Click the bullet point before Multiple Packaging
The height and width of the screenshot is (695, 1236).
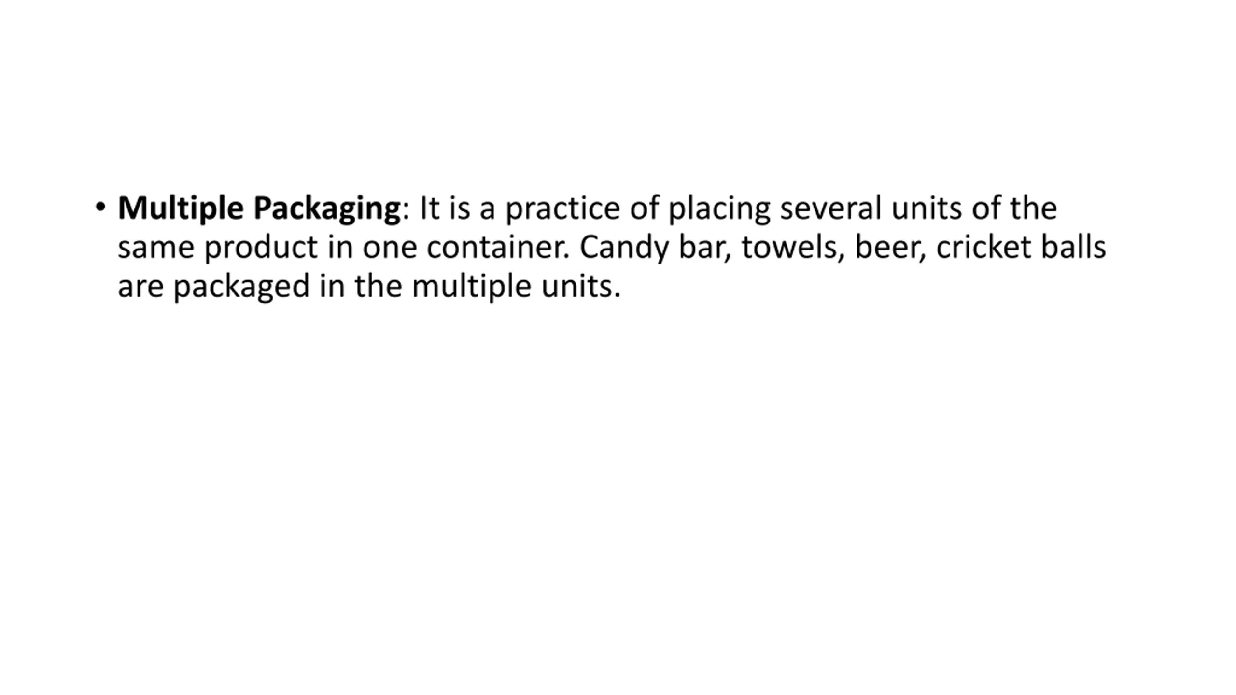coord(100,208)
